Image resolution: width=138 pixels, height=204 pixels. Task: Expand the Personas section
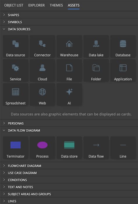coord(69,123)
